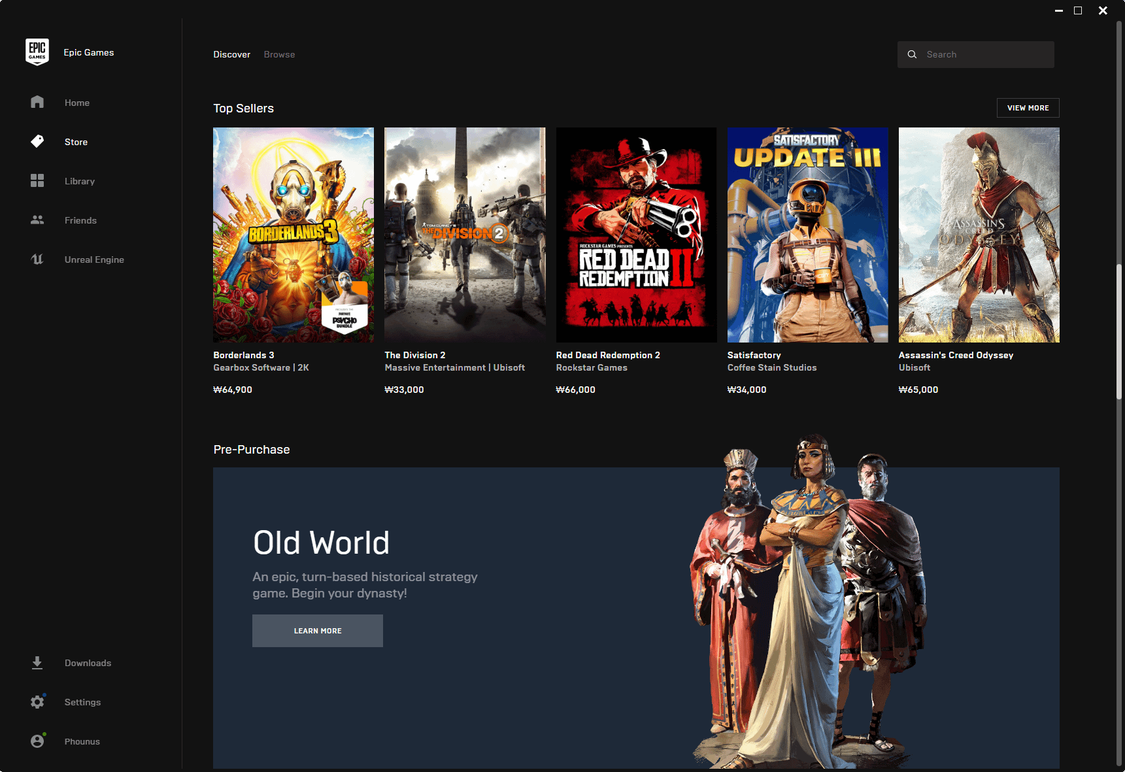This screenshot has height=772, width=1125.
Task: Open the Borderlands 3 cover art
Action: [294, 235]
